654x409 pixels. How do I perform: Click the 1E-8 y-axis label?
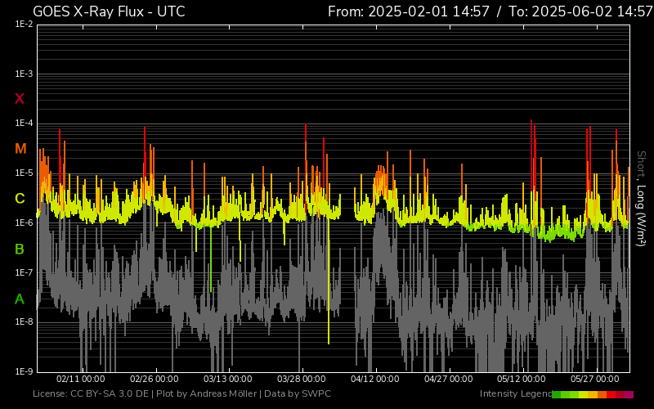[24, 321]
